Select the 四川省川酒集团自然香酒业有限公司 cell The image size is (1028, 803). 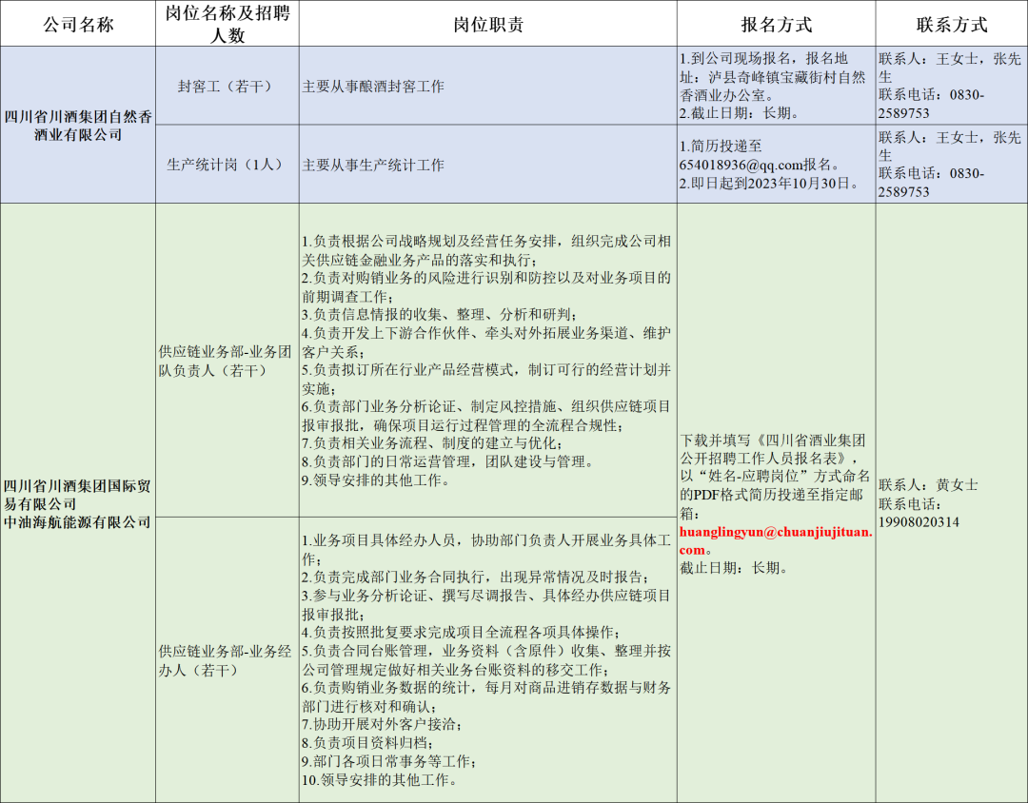[78, 126]
